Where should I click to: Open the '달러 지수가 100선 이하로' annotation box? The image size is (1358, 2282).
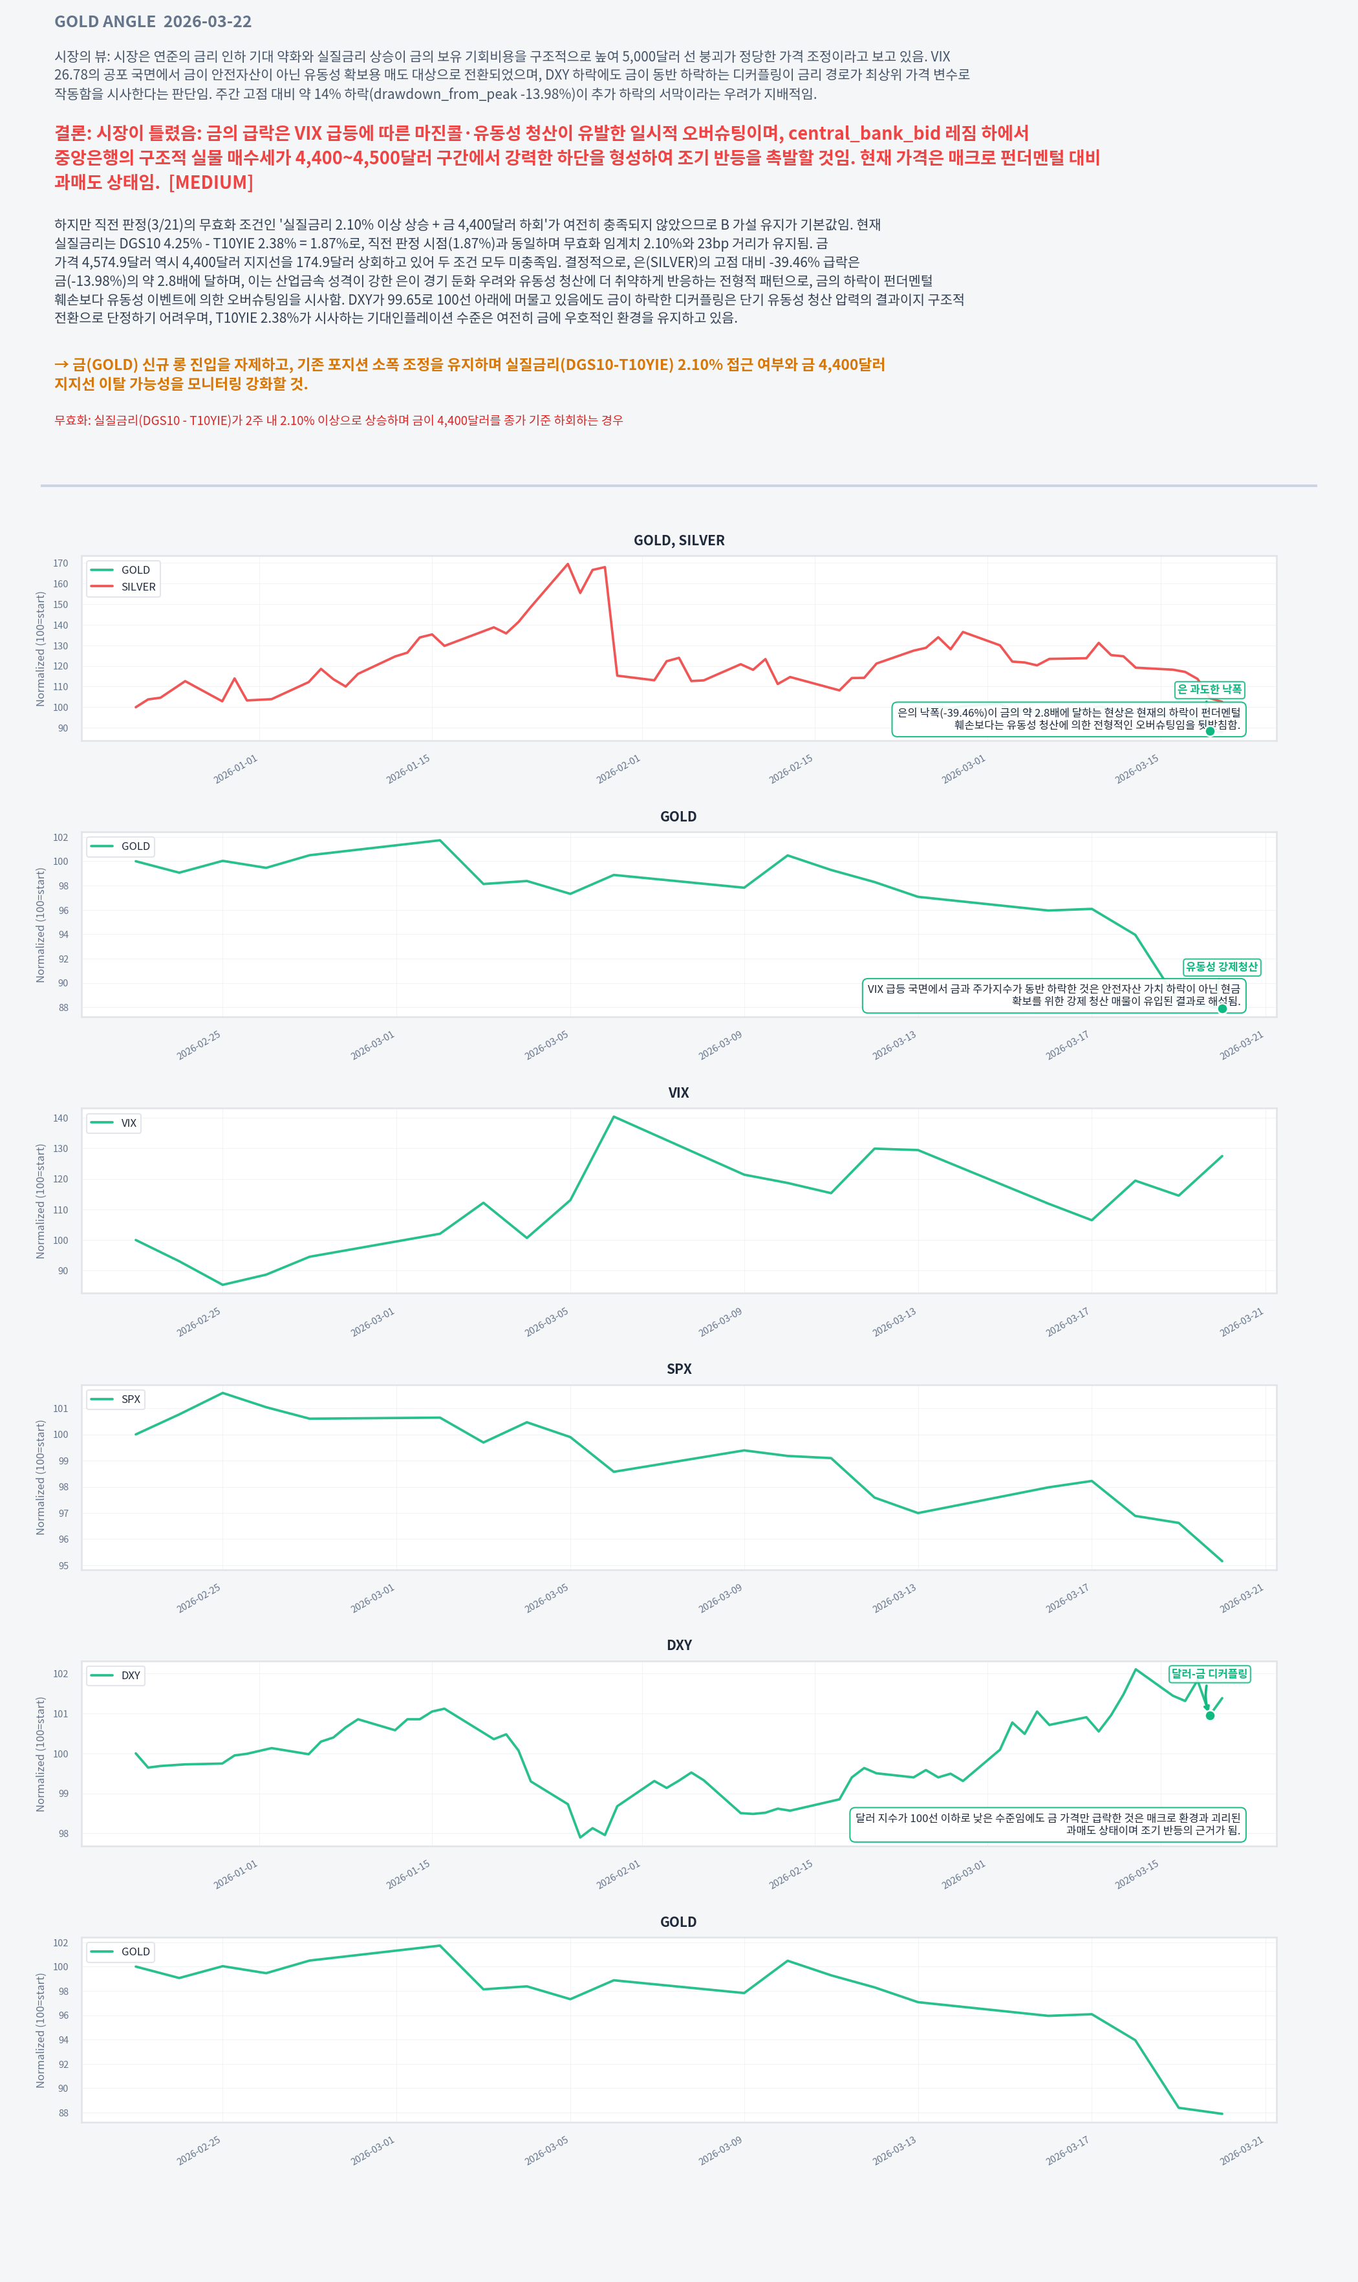1048,1824
